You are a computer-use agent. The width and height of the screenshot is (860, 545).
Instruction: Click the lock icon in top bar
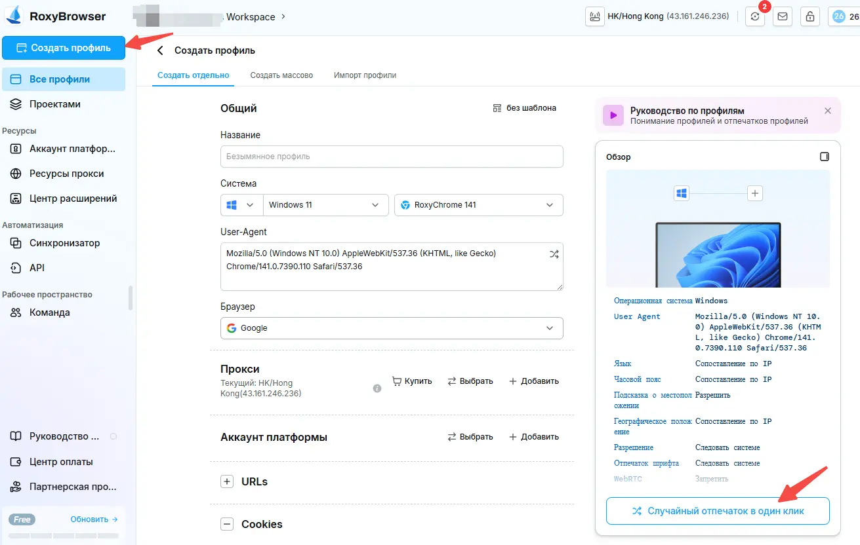tap(810, 17)
